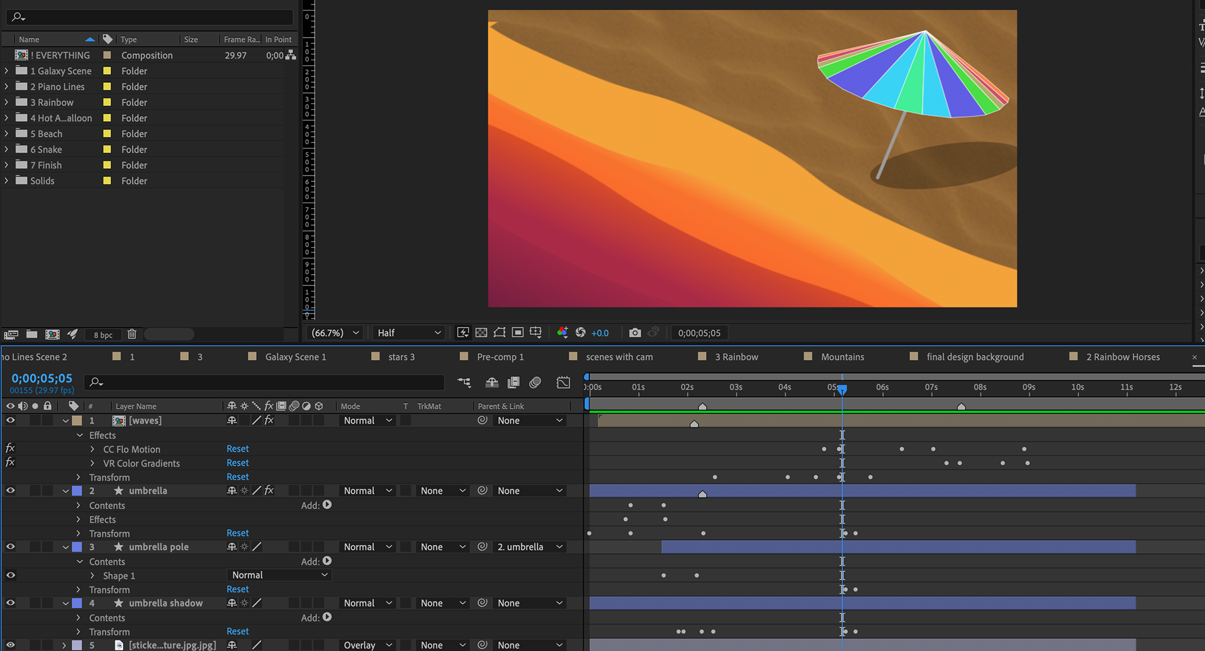Viewport: 1205px width, 651px height.
Task: Click yellow label of 3 Rainbow folder
Action: tap(107, 102)
